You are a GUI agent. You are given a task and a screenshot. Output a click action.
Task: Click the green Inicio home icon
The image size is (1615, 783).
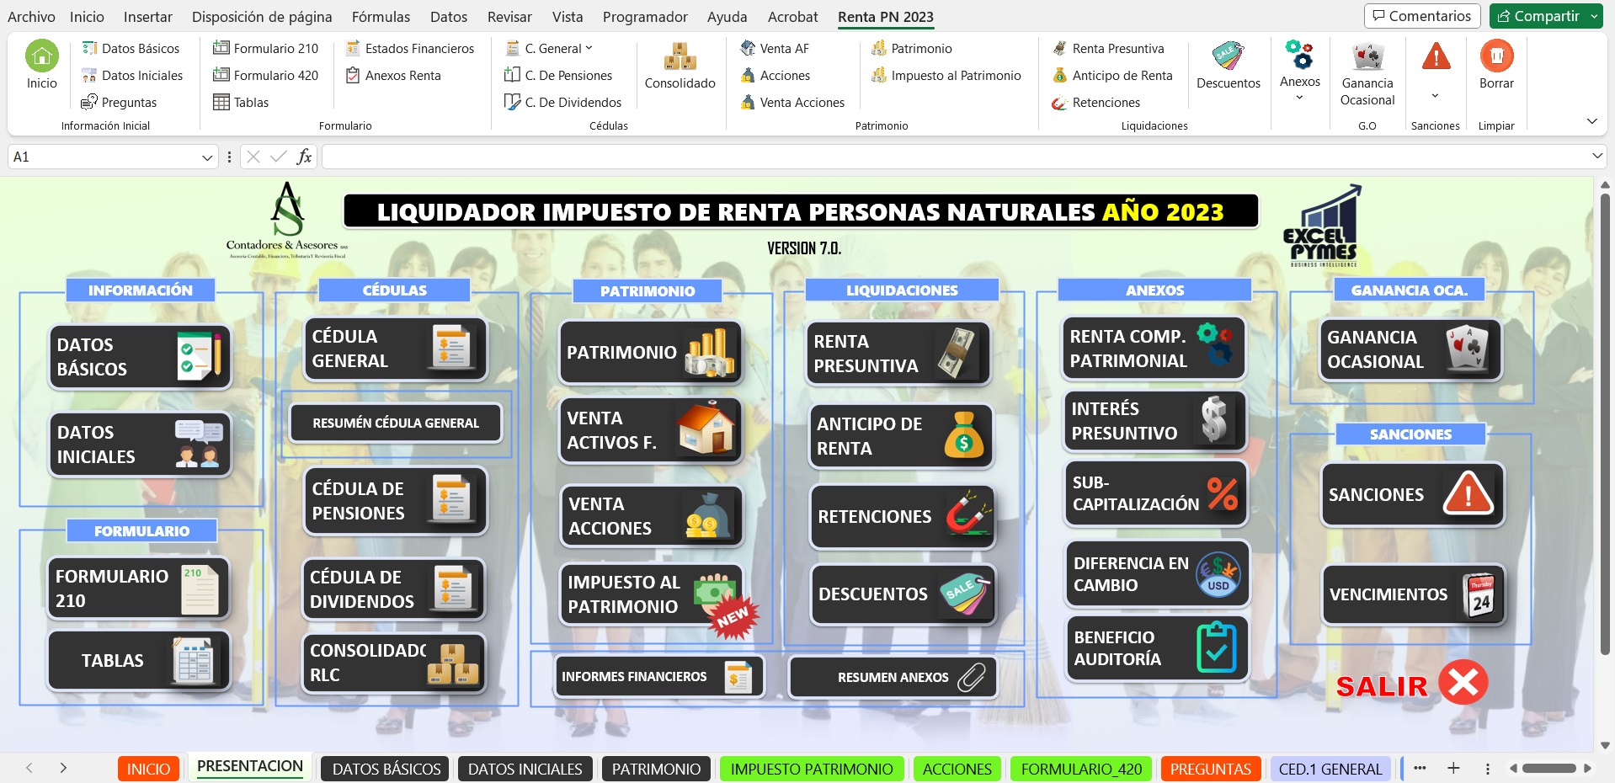[x=41, y=57]
